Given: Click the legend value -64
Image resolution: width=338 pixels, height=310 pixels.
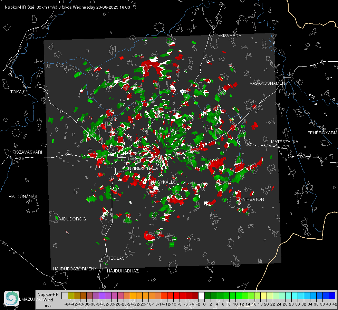Looking at the screenshot, I should tap(68, 304).
